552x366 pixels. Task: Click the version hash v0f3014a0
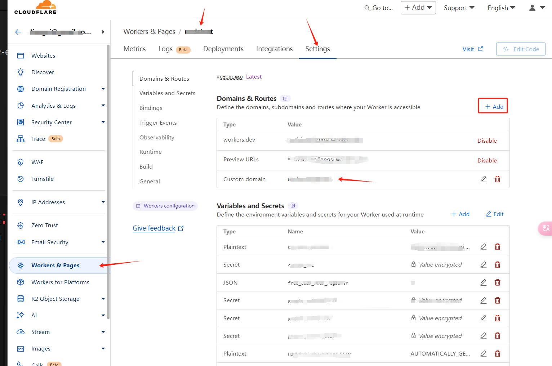(x=230, y=77)
